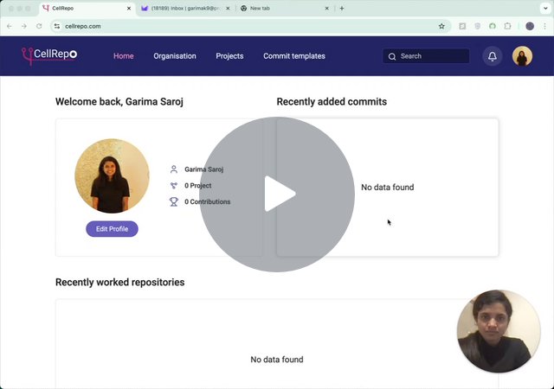The width and height of the screenshot is (554, 389).
Task: Click the 'Recently worked repositories' heading
Action: (119, 282)
